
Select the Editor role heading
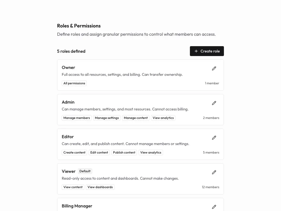(68, 137)
